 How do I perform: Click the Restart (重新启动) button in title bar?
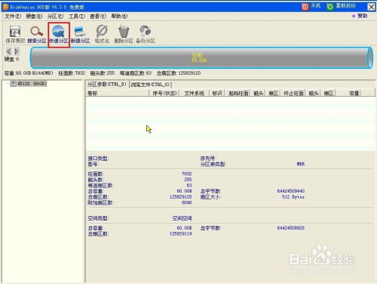[341, 6]
